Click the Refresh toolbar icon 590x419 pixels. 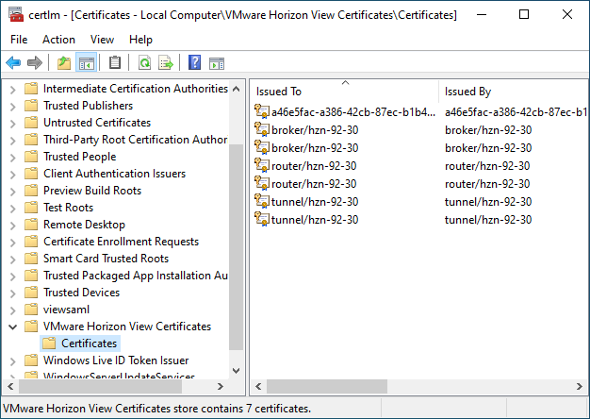point(144,63)
